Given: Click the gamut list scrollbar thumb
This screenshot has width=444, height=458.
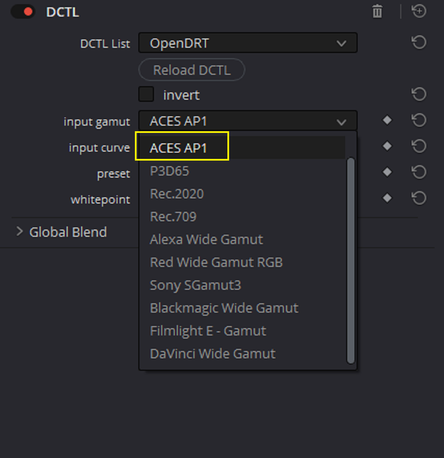Looking at the screenshot, I should pos(351,261).
